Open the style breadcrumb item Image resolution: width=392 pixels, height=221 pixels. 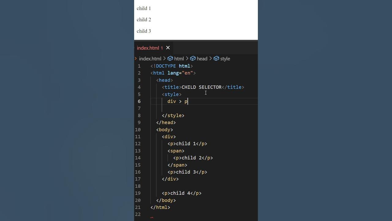click(x=225, y=59)
